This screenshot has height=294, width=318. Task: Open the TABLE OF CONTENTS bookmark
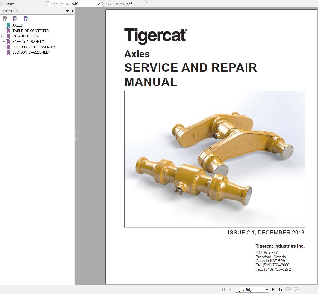[30, 31]
